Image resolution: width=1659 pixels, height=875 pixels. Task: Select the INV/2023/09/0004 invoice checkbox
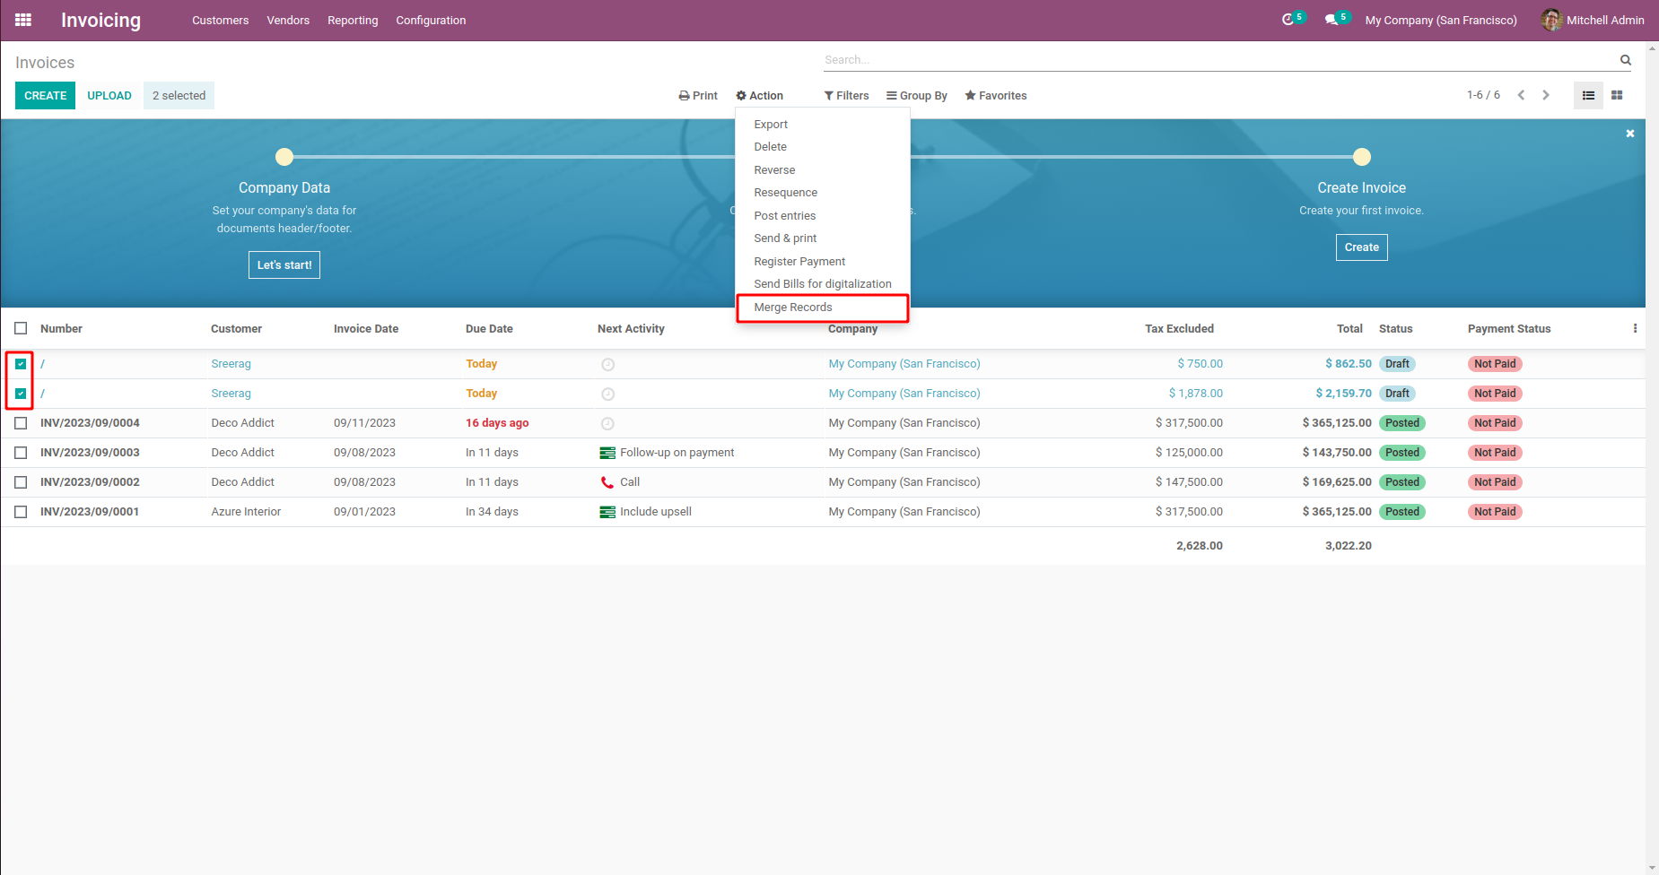[x=21, y=423]
